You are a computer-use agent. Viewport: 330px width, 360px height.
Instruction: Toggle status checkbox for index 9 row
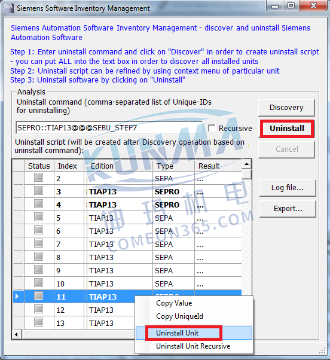pyautogui.click(x=38, y=269)
